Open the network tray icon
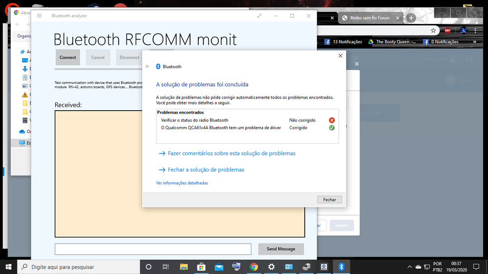 click(x=427, y=267)
